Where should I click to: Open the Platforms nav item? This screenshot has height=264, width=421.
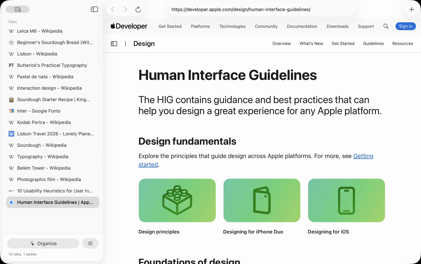click(x=200, y=26)
